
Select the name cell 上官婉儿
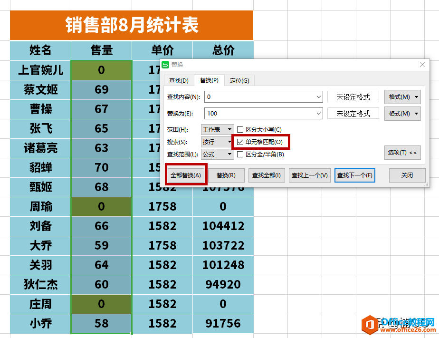pyautogui.click(x=40, y=70)
